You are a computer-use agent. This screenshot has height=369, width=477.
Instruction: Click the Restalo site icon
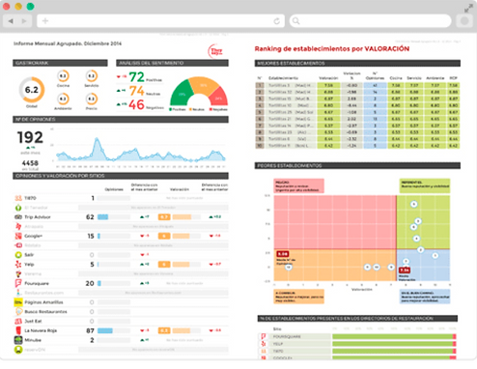pyautogui.click(x=18, y=245)
